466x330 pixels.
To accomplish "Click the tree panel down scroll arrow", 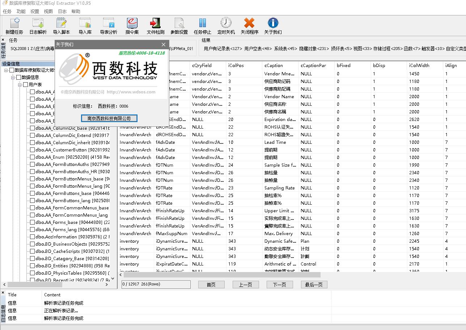I will pyautogui.click(x=113, y=279).
